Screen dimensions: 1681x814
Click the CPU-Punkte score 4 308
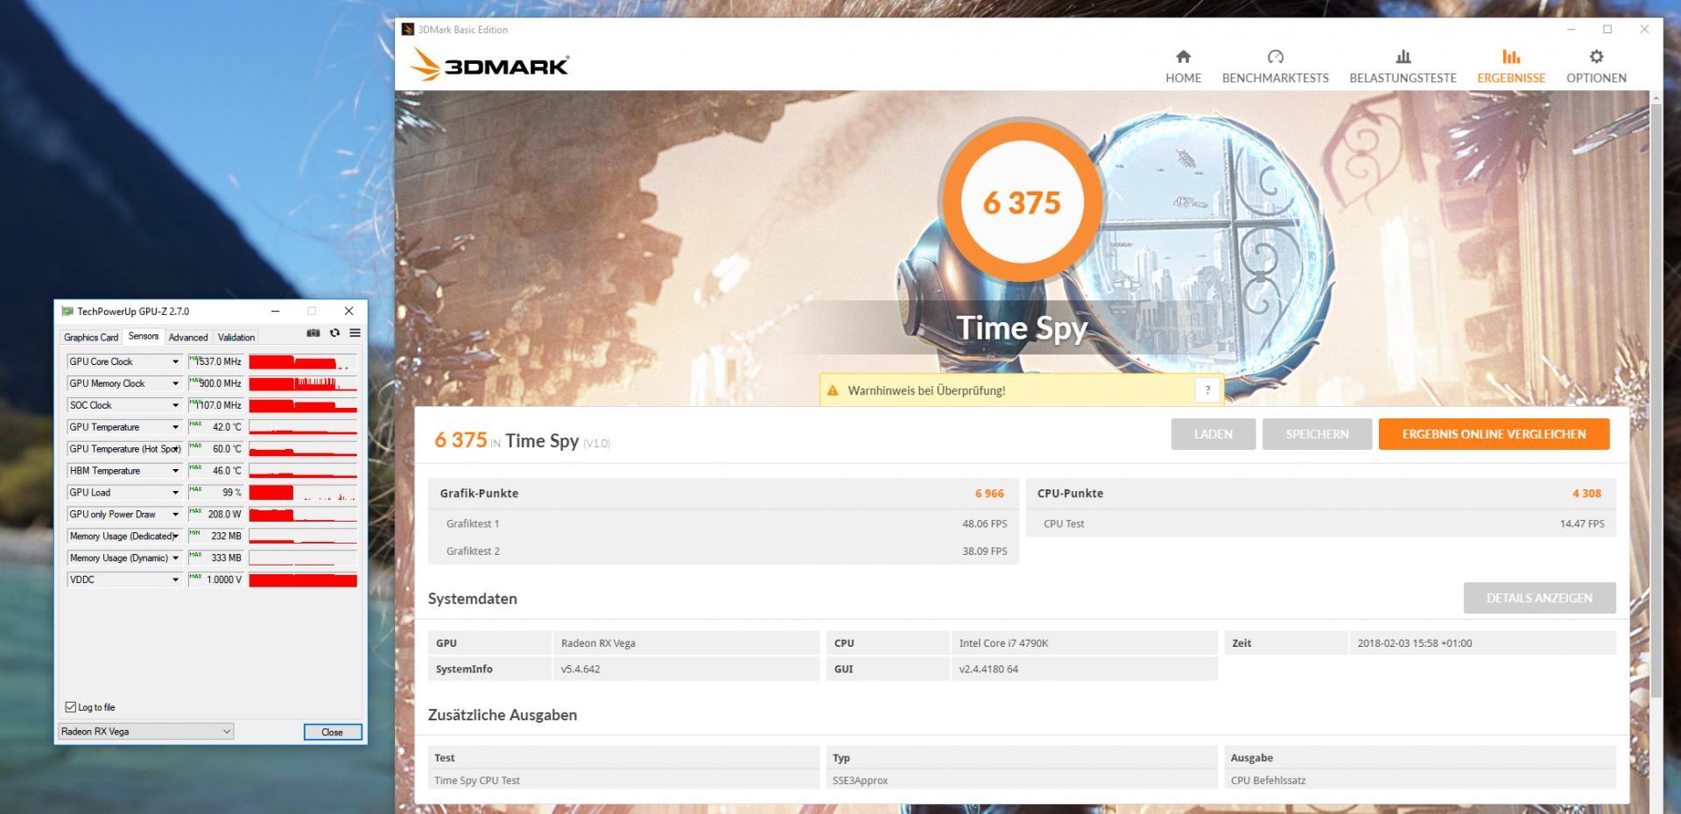1586,494
